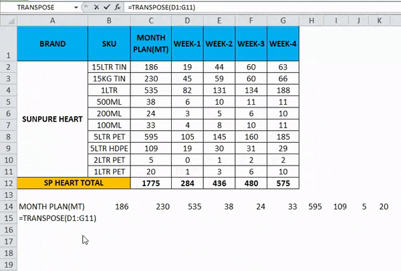Select column G header
The height and width of the screenshot is (271, 401).
point(283,21)
